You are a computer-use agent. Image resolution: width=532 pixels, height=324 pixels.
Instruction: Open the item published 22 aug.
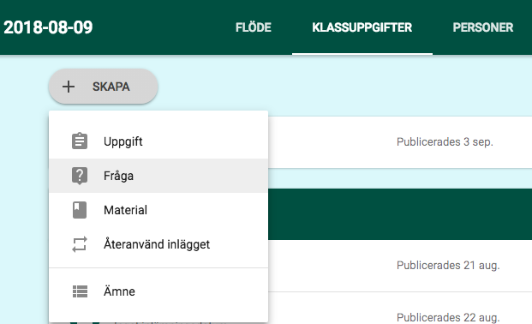click(x=400, y=309)
